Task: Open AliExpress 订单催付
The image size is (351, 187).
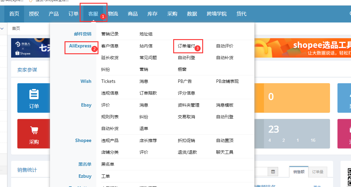Action: tap(186, 46)
